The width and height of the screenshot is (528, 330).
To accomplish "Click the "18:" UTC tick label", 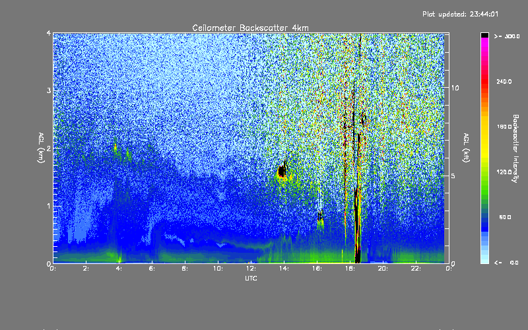I will point(350,269).
